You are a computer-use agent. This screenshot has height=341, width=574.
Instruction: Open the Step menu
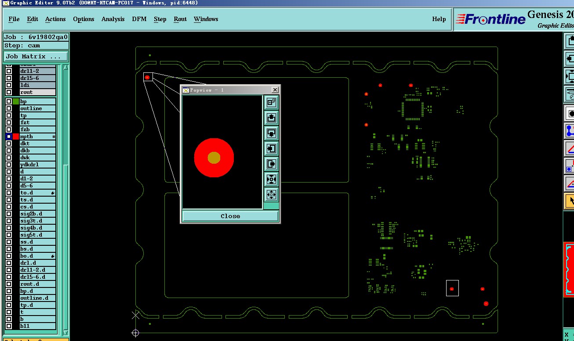click(x=160, y=19)
